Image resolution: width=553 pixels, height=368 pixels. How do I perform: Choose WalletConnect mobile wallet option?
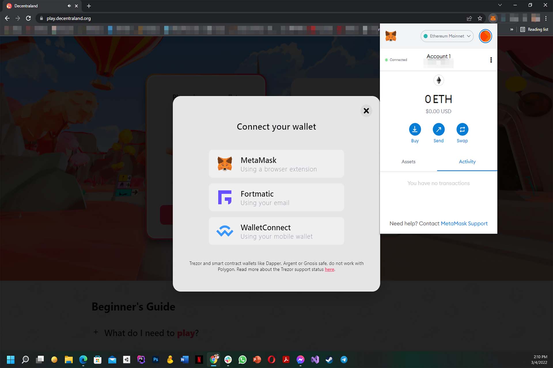(x=276, y=231)
